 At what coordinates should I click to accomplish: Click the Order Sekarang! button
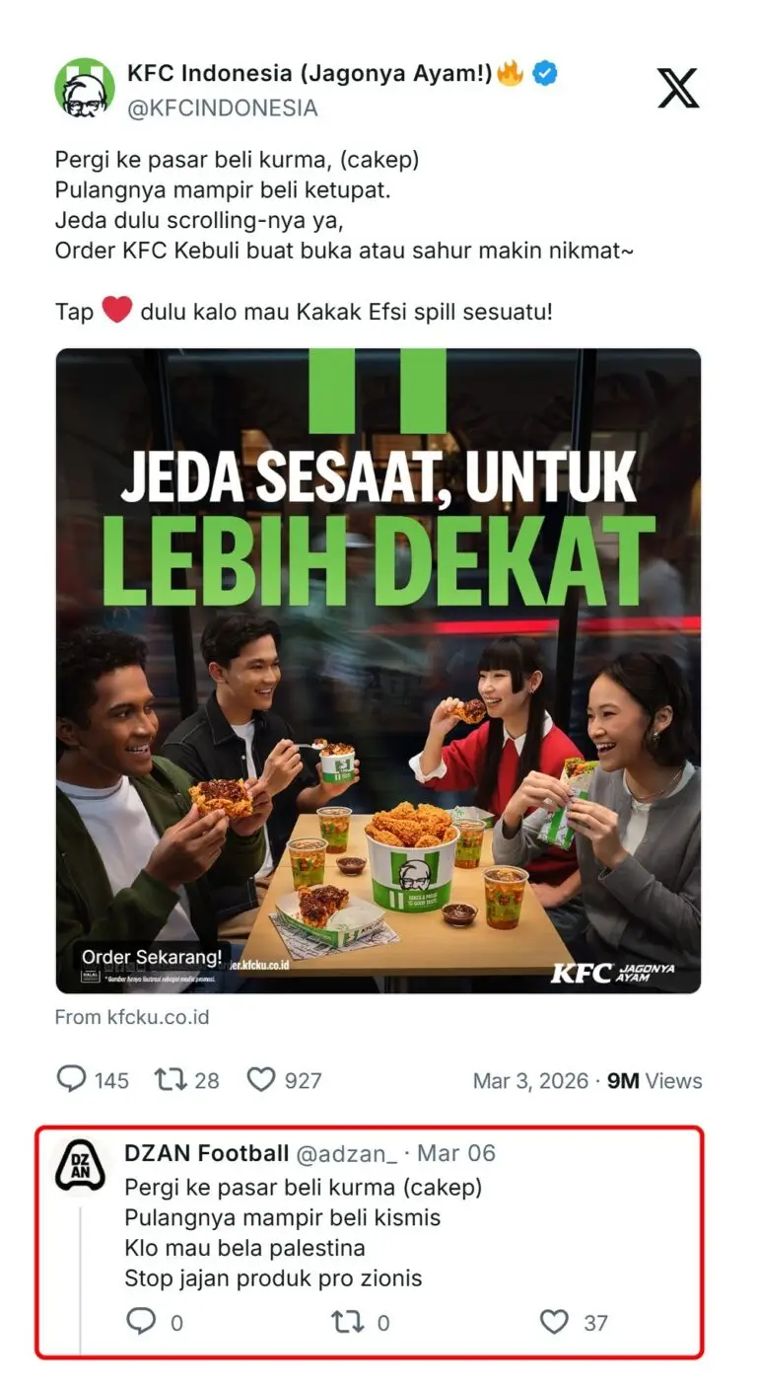pyautogui.click(x=152, y=957)
